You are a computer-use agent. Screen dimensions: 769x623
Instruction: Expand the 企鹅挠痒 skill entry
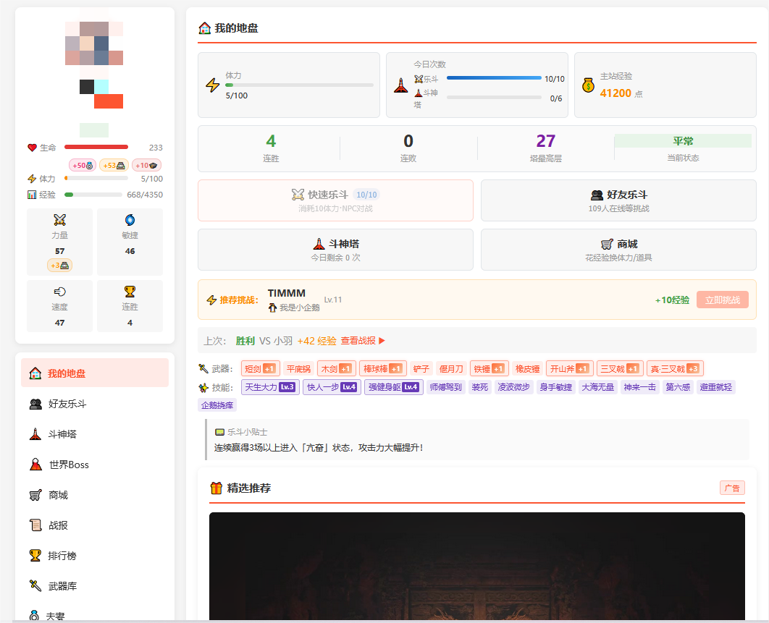[x=221, y=405]
